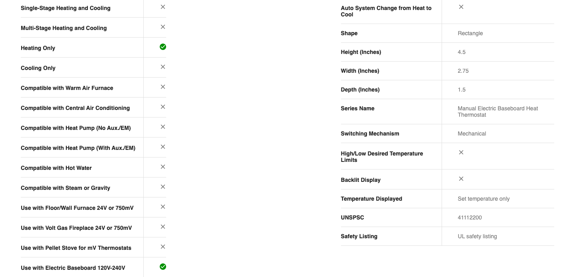Click the green checkmark beside Heating Only
The width and height of the screenshot is (575, 277).
tap(163, 47)
